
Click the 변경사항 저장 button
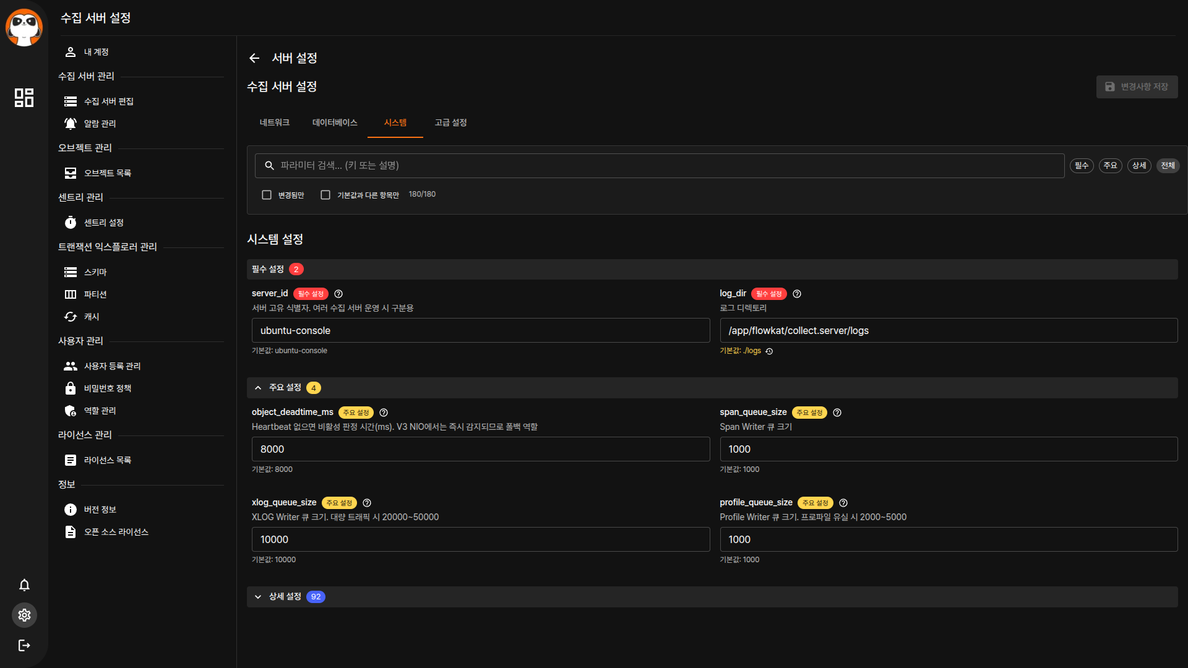1137,87
